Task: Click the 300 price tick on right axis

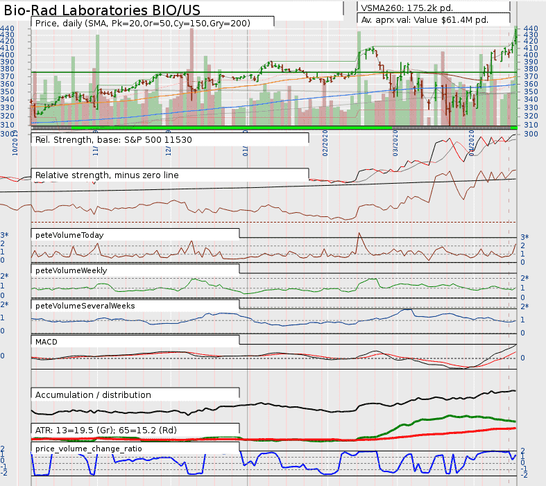Action: (x=531, y=134)
